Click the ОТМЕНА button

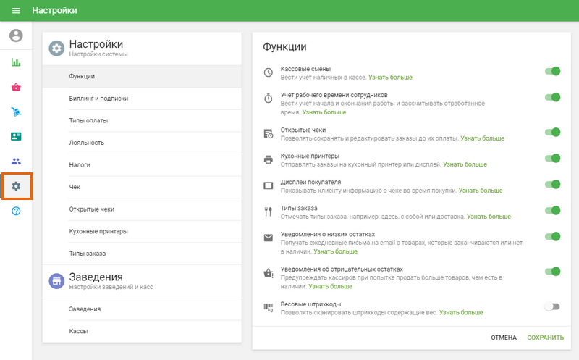[504, 338]
